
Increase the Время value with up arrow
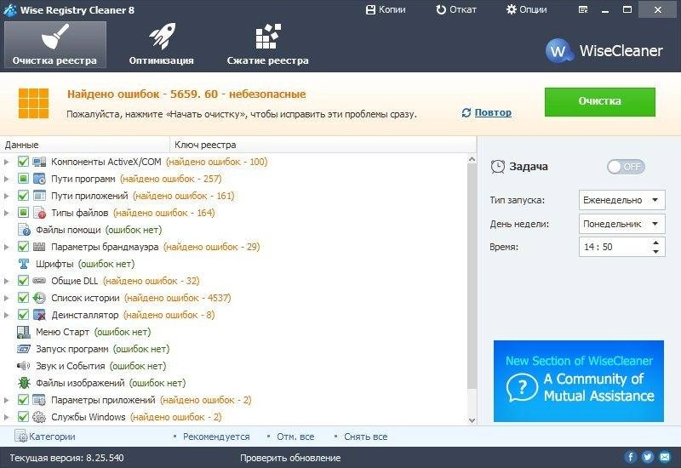pos(655,243)
